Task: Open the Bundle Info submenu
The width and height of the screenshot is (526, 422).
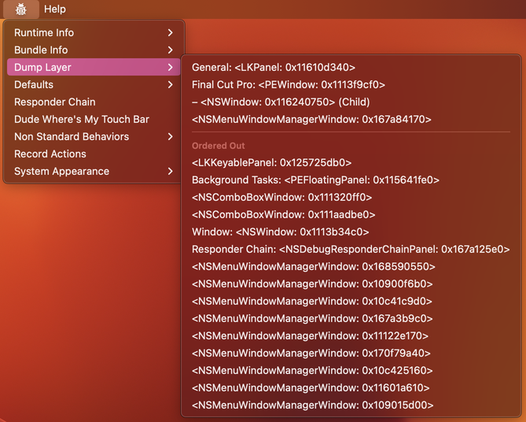Action: (x=94, y=50)
